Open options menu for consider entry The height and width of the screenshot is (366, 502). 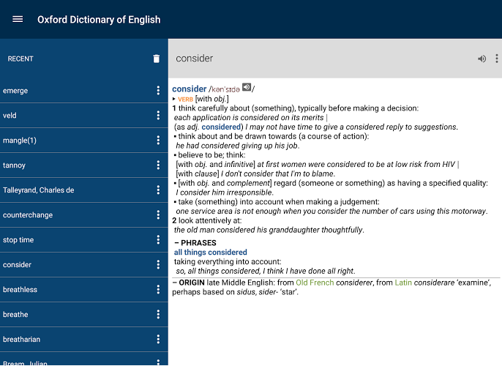(x=158, y=264)
